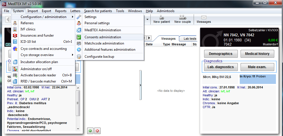Click the Incubator allocation plan grid icon
Viewport: 283px width, 136px height.
click(15, 62)
